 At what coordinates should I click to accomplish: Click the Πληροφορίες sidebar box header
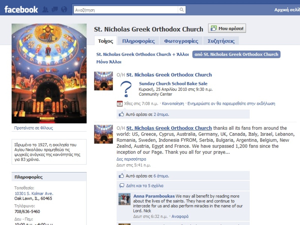click(49, 177)
